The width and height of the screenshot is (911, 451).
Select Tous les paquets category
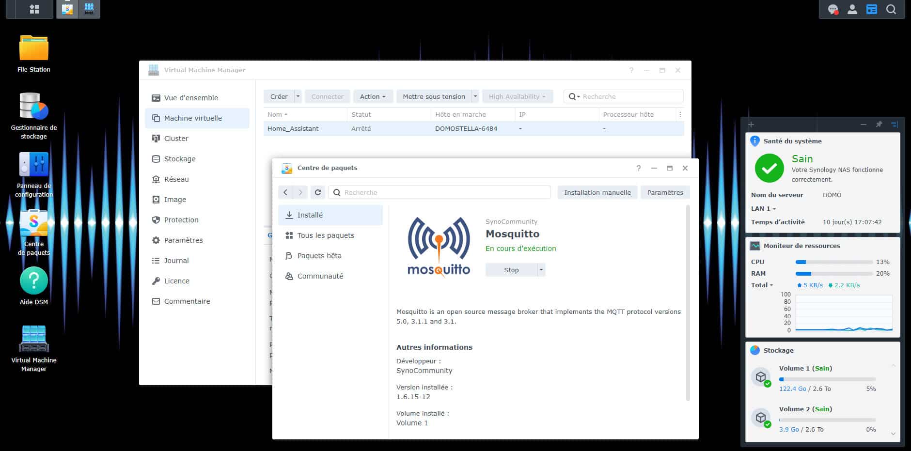click(330, 235)
